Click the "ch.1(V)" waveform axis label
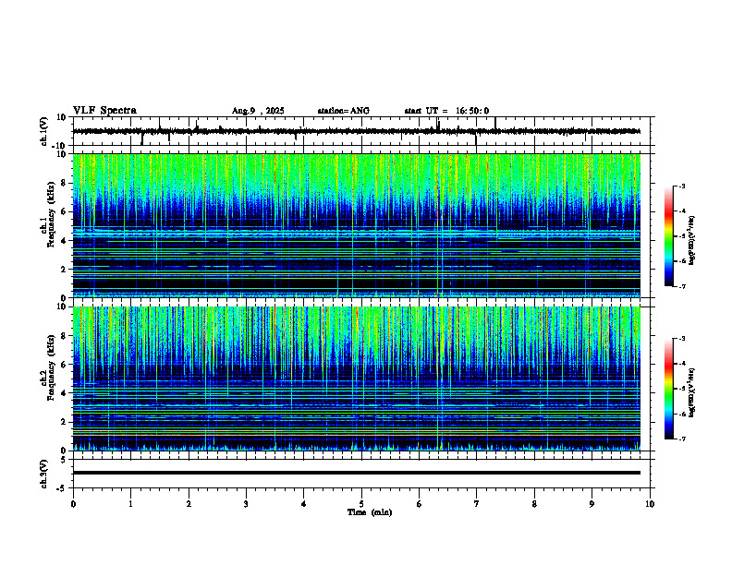Image resolution: width=732 pixels, height=565 pixels. pyautogui.click(x=44, y=131)
